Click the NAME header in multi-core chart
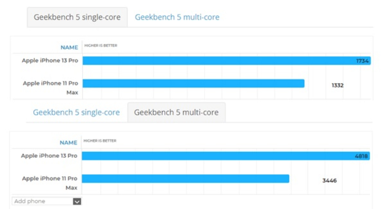 [x=69, y=142]
